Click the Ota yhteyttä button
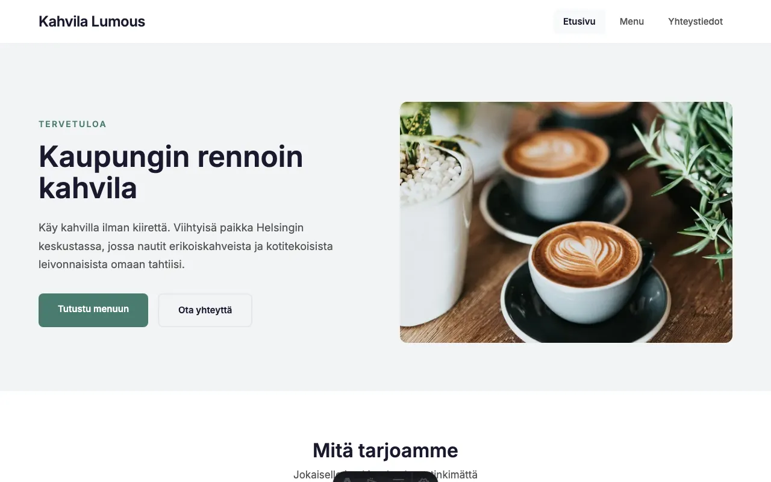Screen dimensions: 771x482 coord(205,310)
